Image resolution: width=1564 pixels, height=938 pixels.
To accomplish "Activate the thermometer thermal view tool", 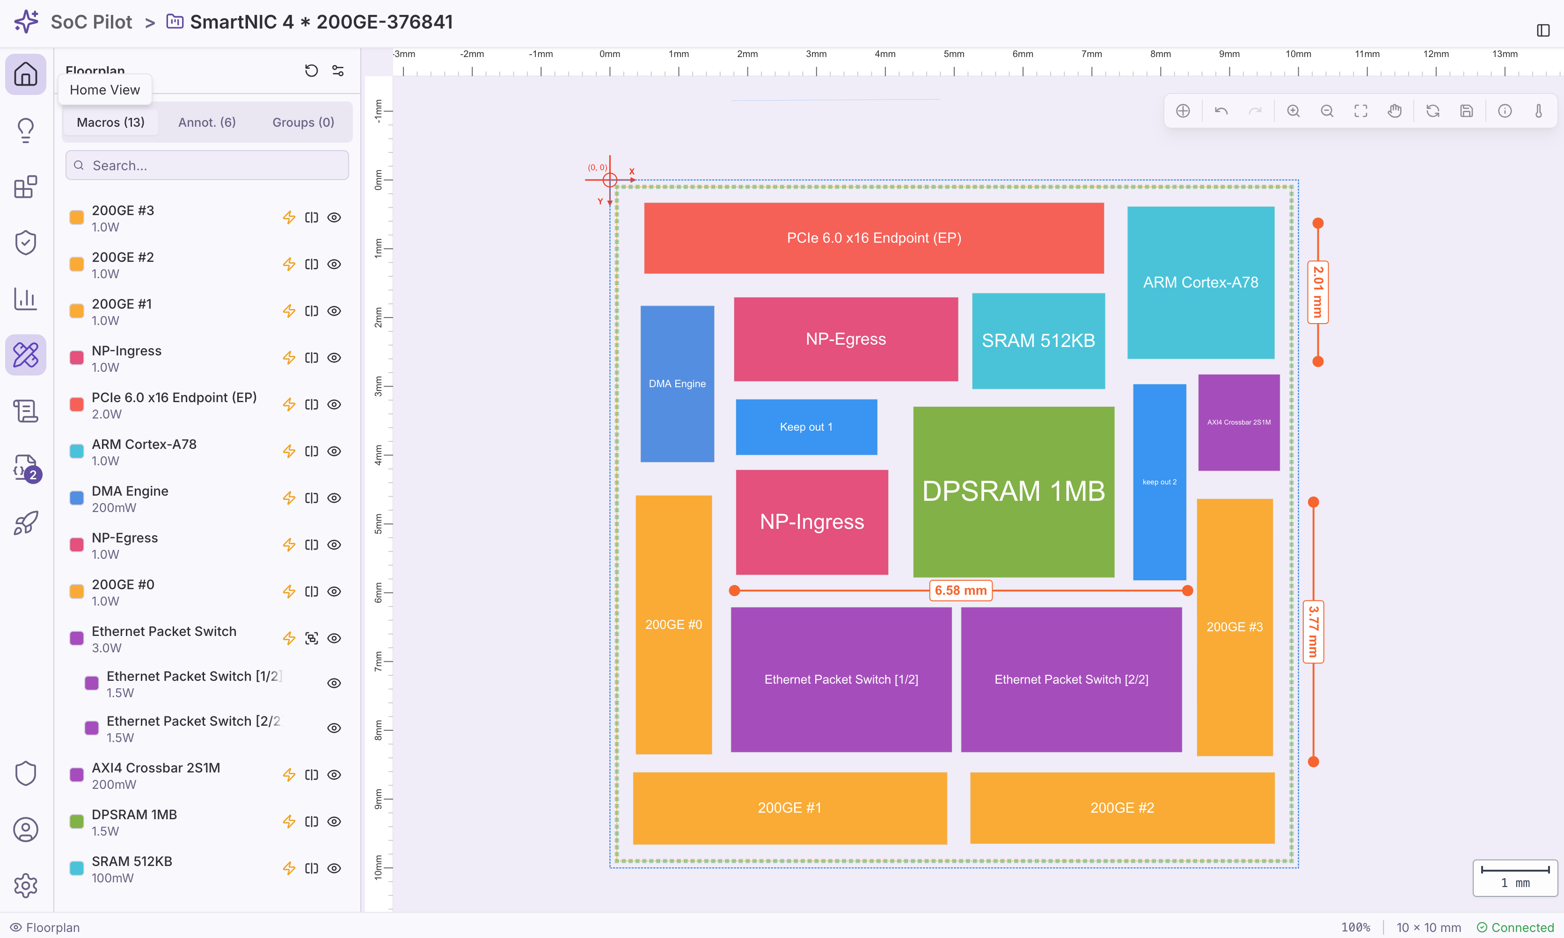I will pos(1540,111).
